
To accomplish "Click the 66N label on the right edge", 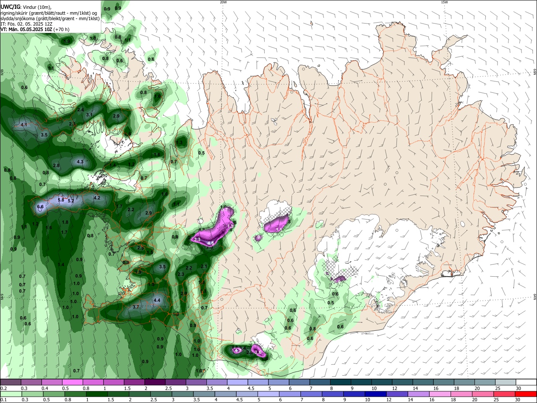I will 535,72.
